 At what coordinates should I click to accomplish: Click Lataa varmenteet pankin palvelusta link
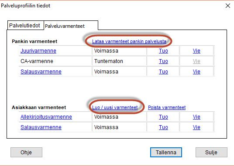pos(129,41)
